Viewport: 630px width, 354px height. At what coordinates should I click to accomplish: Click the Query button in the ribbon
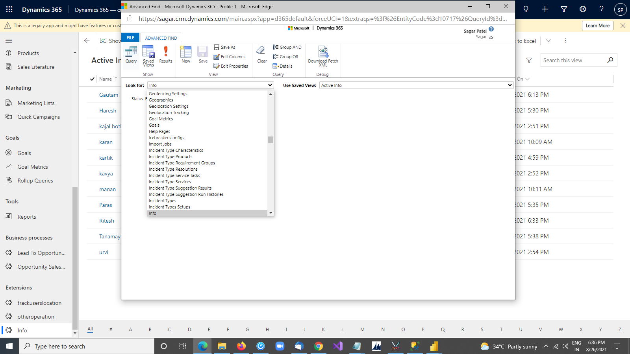click(x=131, y=55)
